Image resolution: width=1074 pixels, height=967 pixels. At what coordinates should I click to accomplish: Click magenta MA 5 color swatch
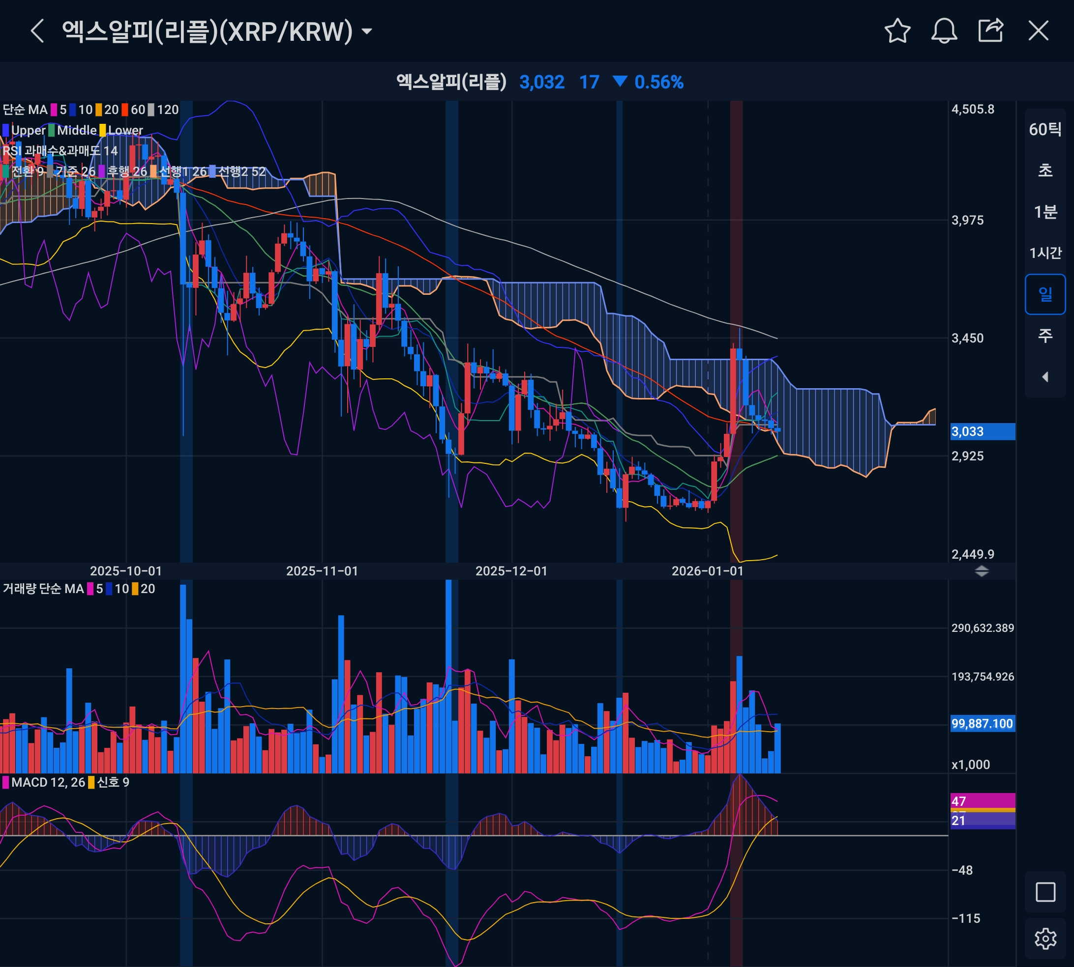pos(54,110)
